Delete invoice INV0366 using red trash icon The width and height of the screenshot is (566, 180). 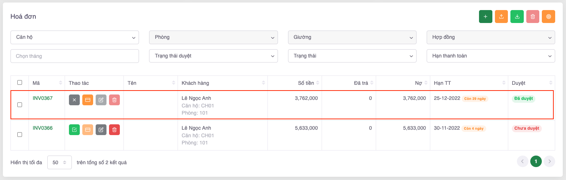click(x=114, y=130)
